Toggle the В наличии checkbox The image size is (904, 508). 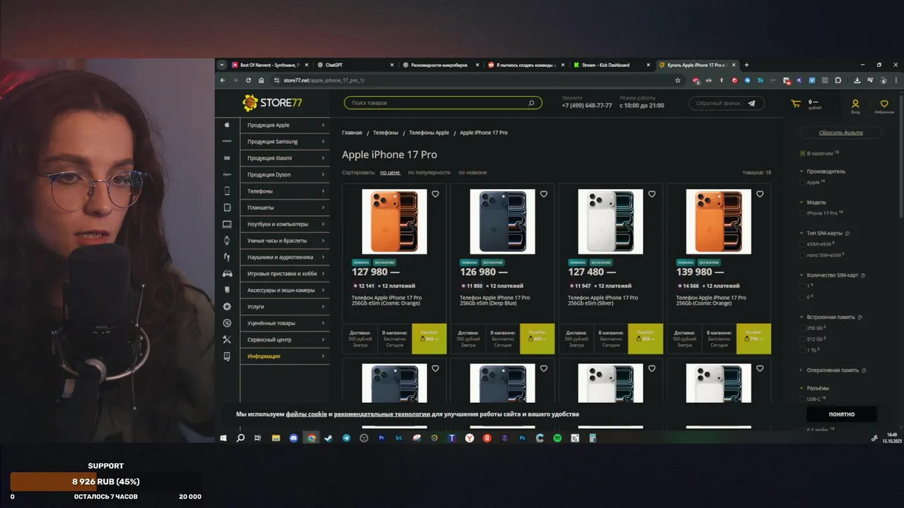point(802,153)
